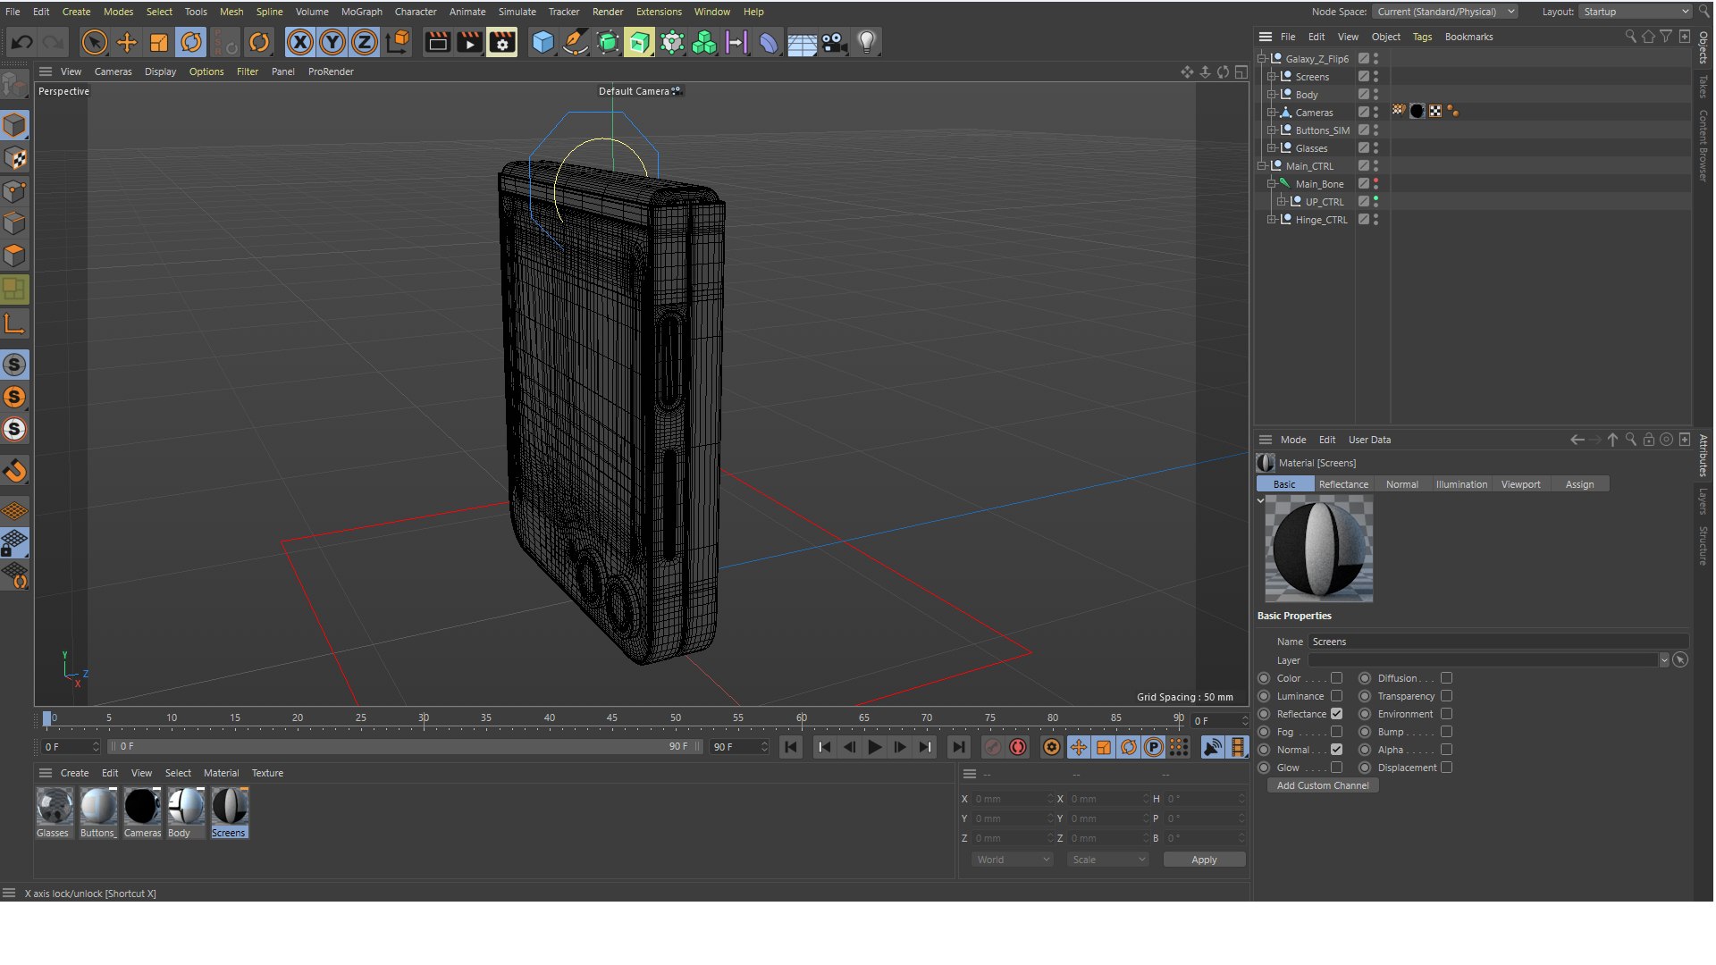The width and height of the screenshot is (1716, 965).
Task: Expand the Screens object in tree
Action: point(1271,77)
